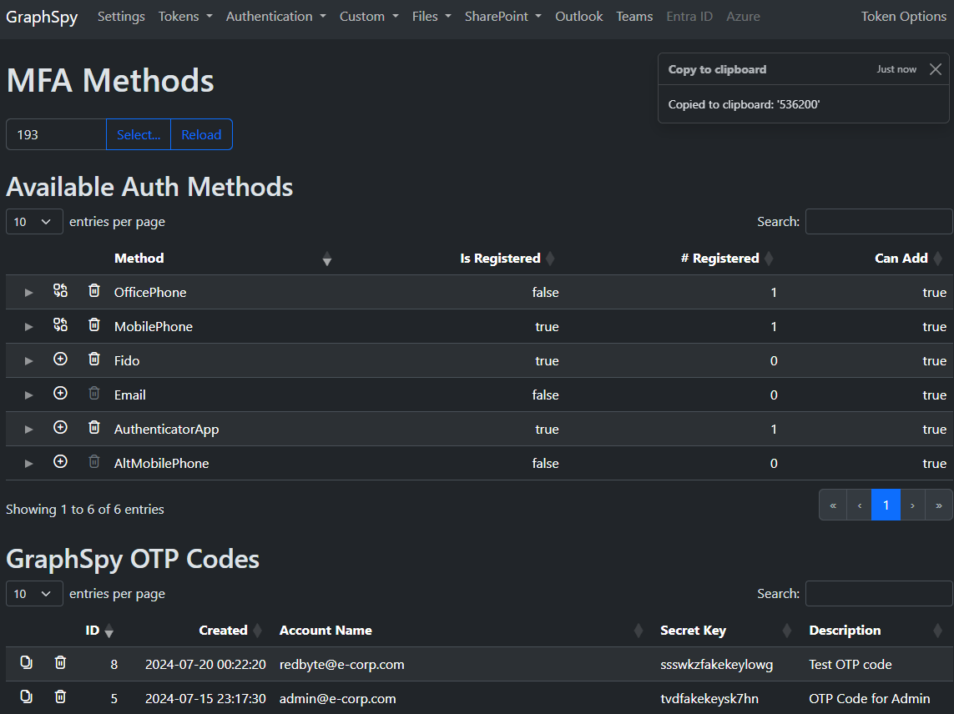Add a Fido method with plus icon

coord(60,359)
